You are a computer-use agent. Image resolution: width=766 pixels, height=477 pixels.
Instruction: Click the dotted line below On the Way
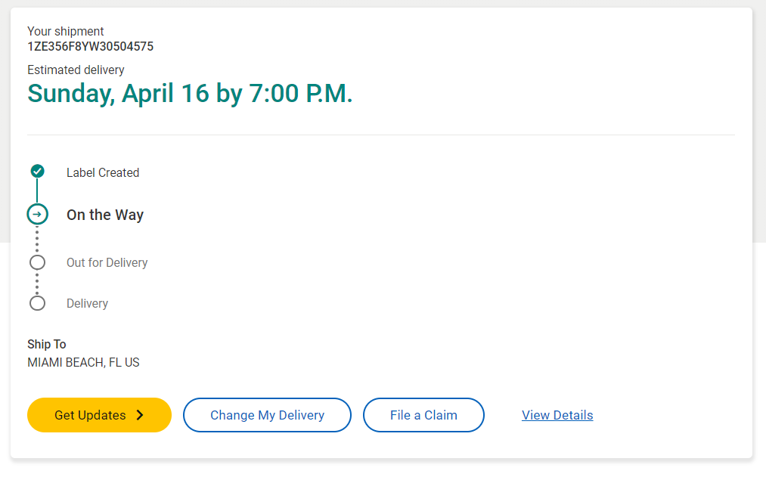pyautogui.click(x=37, y=239)
